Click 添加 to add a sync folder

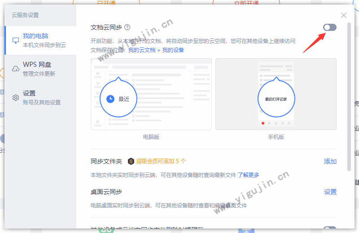click(330, 161)
